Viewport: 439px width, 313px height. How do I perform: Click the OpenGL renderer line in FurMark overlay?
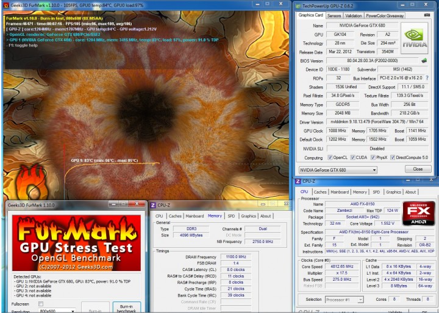[x=53, y=35]
